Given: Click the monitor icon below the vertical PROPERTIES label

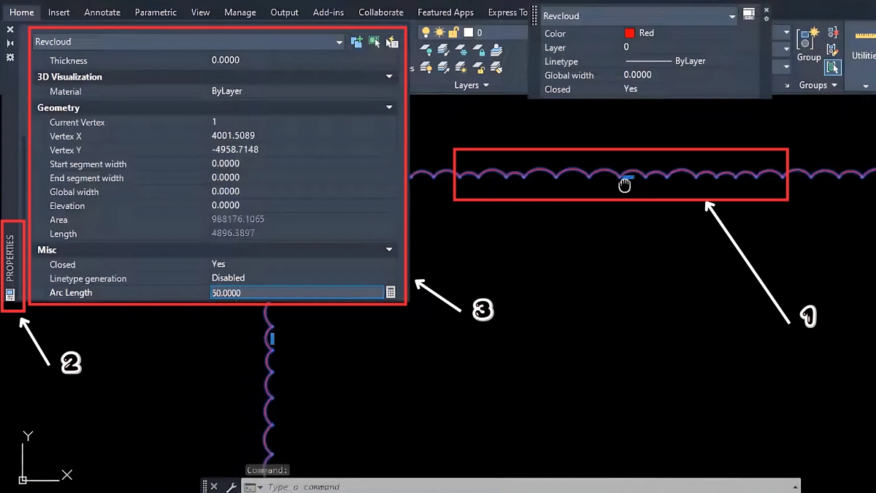Looking at the screenshot, I should point(10,295).
